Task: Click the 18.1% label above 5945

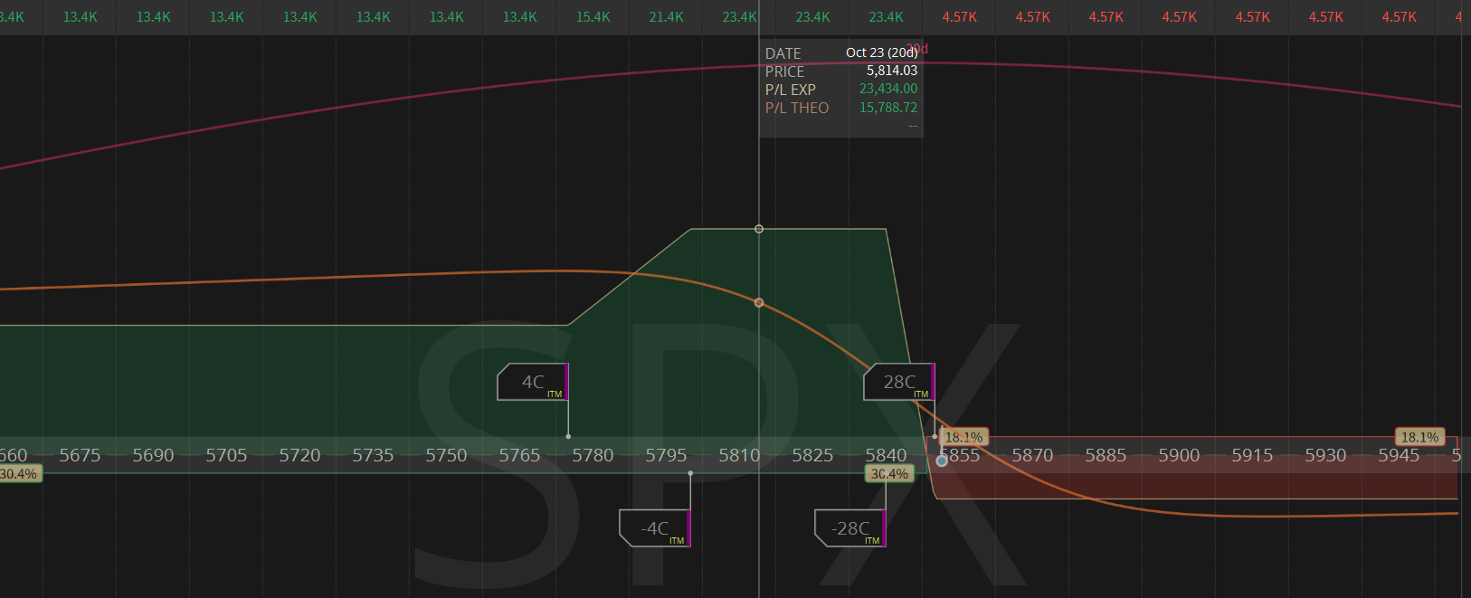Action: pyautogui.click(x=1420, y=437)
